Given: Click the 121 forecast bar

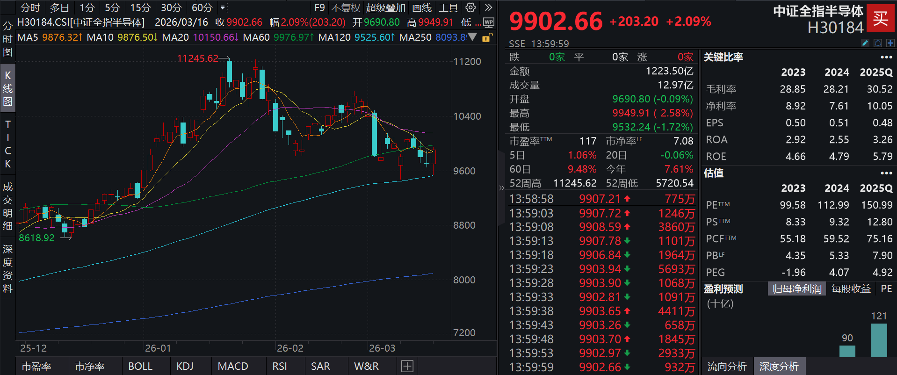Looking at the screenshot, I should point(879,340).
